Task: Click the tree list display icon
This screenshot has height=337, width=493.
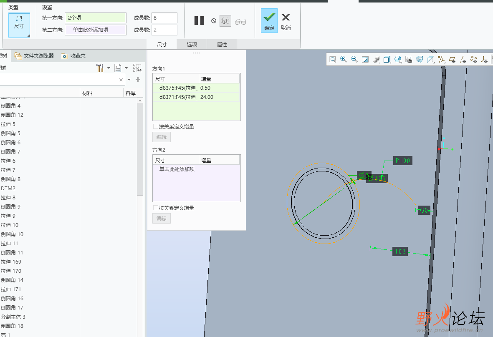Action: (118, 68)
